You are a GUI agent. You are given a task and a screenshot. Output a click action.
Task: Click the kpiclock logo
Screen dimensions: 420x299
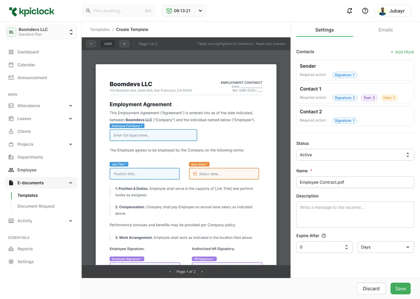pyautogui.click(x=31, y=11)
